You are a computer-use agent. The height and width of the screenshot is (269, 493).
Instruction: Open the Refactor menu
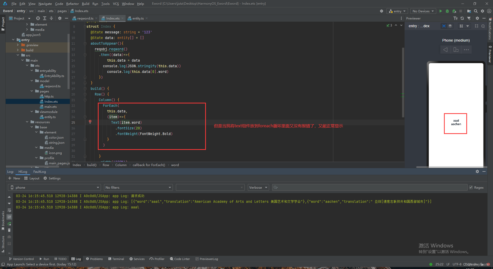[72, 4]
